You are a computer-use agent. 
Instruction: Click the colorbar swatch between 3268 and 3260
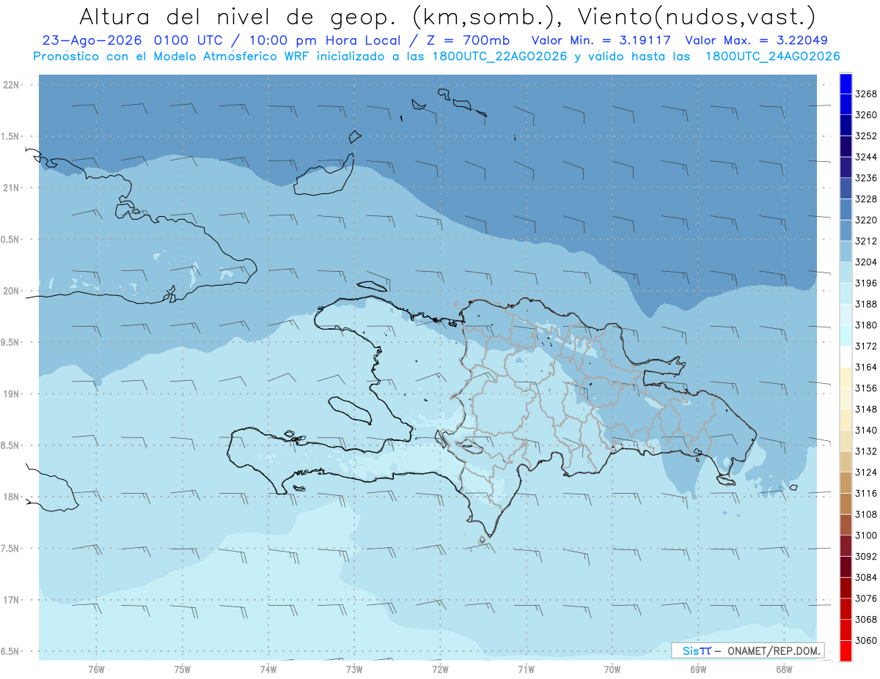845,103
